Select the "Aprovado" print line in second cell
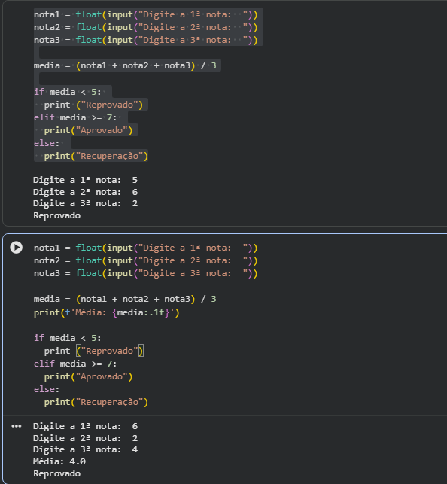The width and height of the screenshot is (447, 484). point(88,376)
